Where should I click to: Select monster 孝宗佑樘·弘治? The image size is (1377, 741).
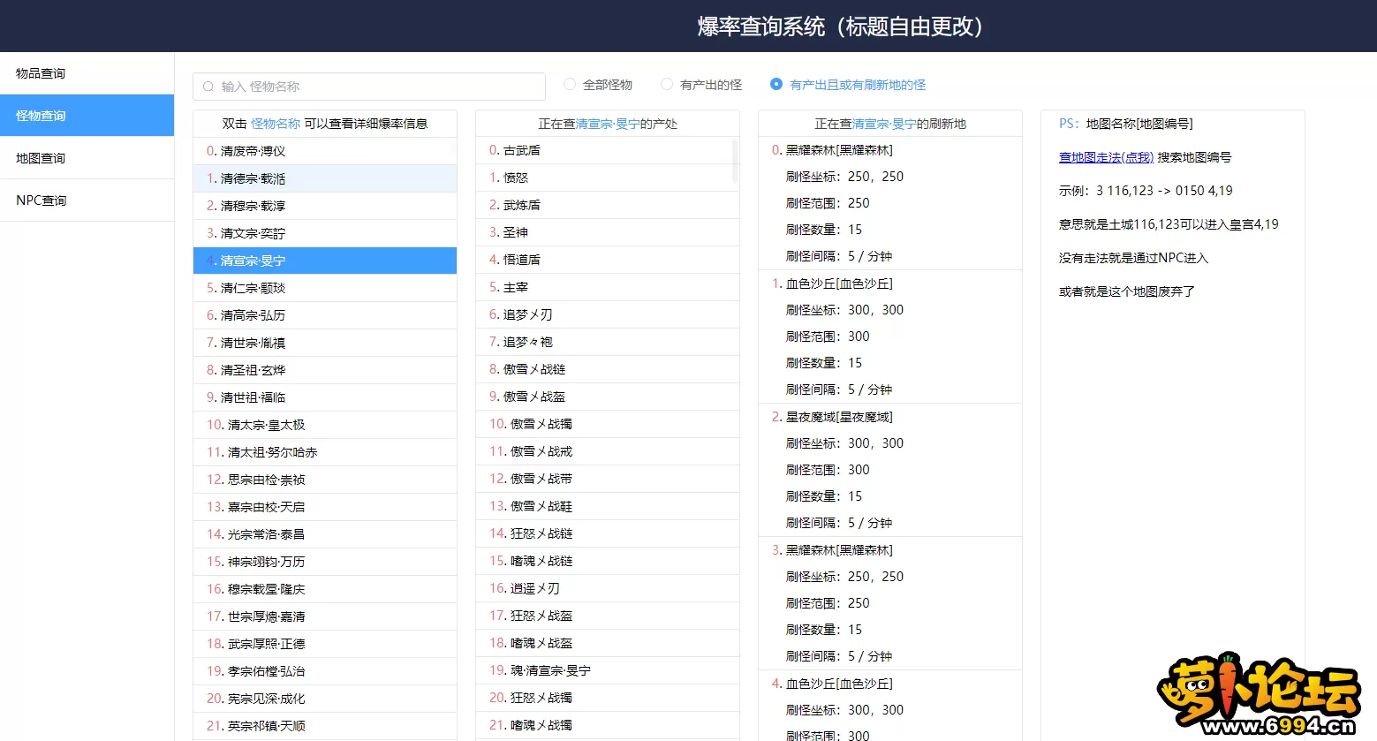point(325,671)
